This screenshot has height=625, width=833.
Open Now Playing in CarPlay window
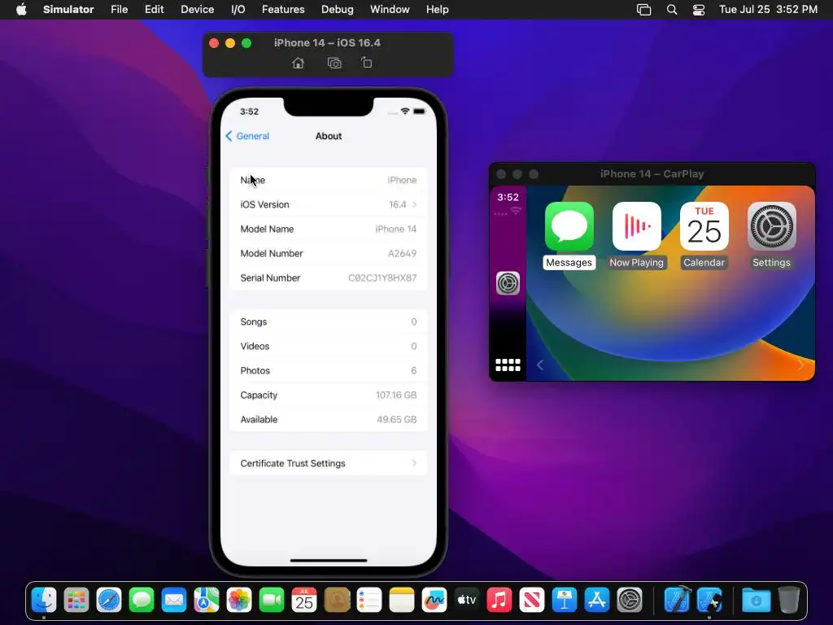point(636,226)
